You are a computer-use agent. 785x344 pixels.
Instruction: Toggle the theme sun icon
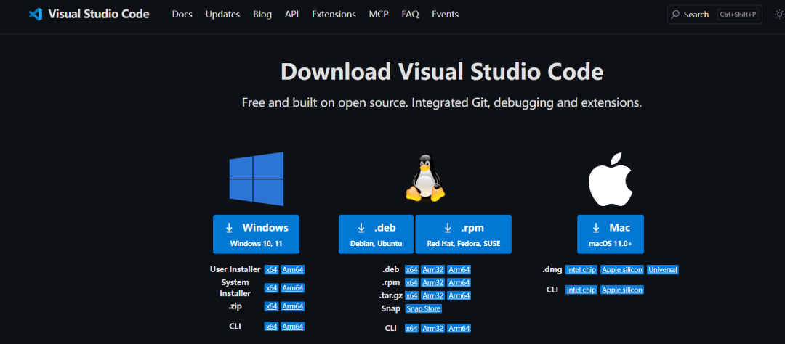[779, 15]
